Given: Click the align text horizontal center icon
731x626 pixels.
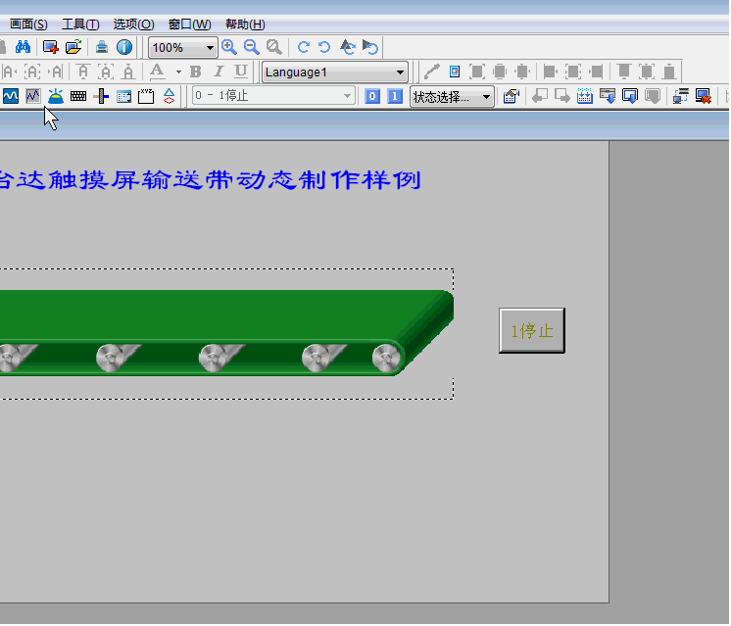Looking at the screenshot, I should tap(32, 72).
